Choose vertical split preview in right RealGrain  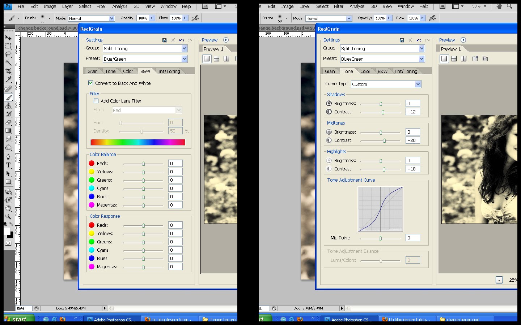(464, 58)
